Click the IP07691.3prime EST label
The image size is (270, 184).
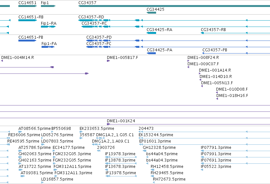click(216, 160)
